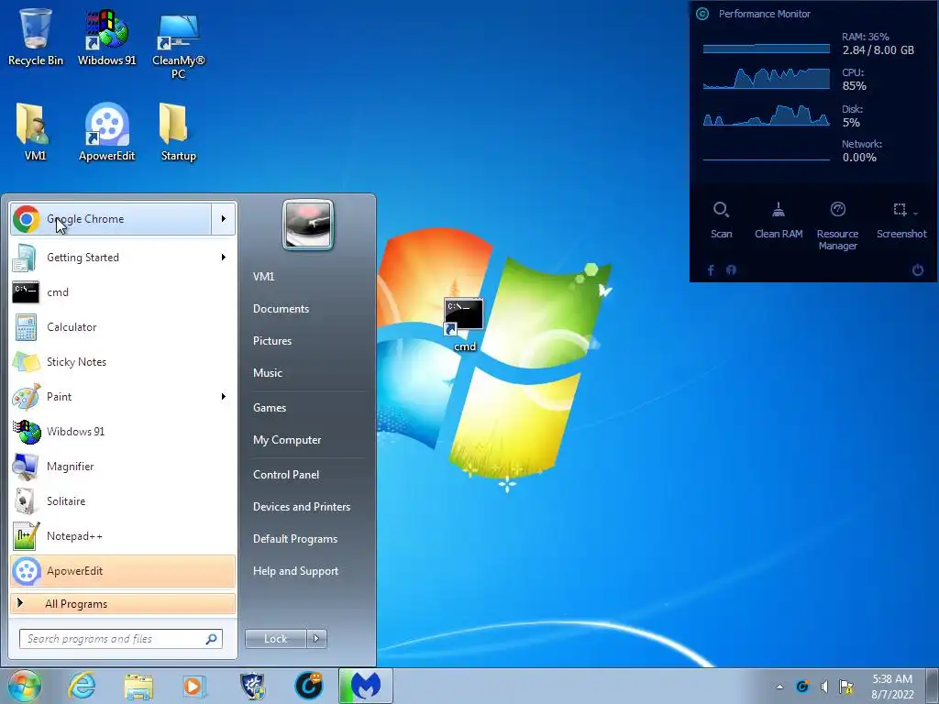
Task: Select Startup folder on desktop
Action: click(x=179, y=132)
